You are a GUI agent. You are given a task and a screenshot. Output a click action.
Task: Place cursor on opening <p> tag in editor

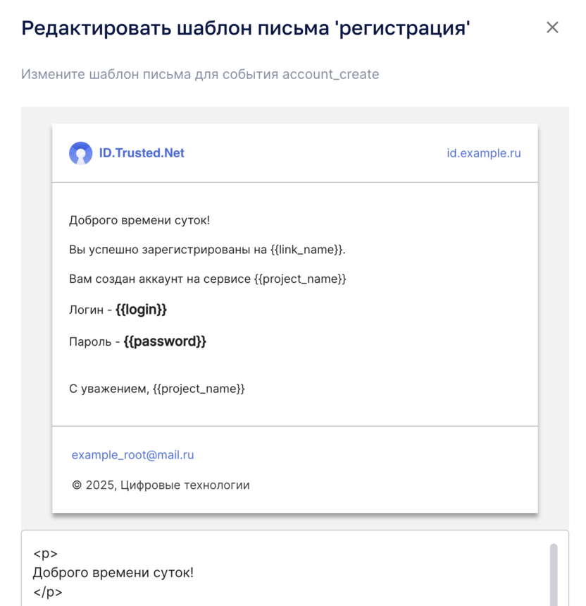45,554
